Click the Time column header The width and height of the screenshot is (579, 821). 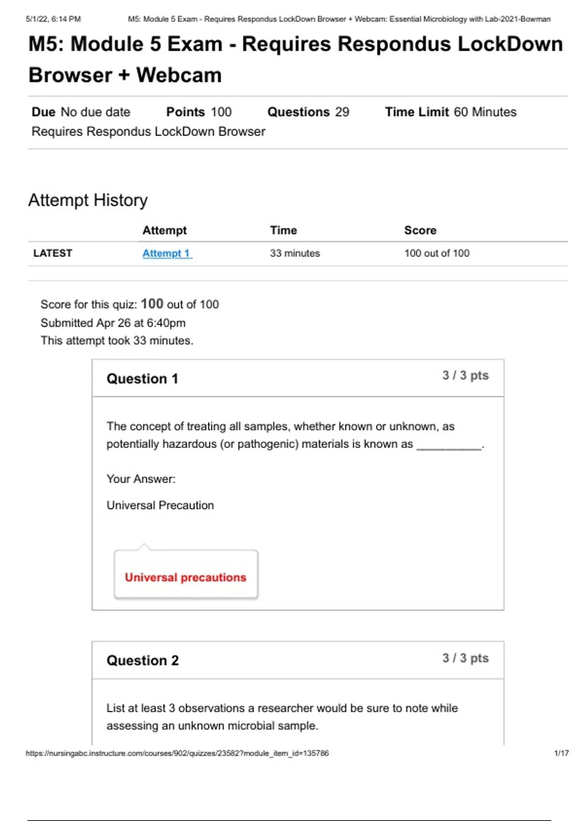coord(283,230)
